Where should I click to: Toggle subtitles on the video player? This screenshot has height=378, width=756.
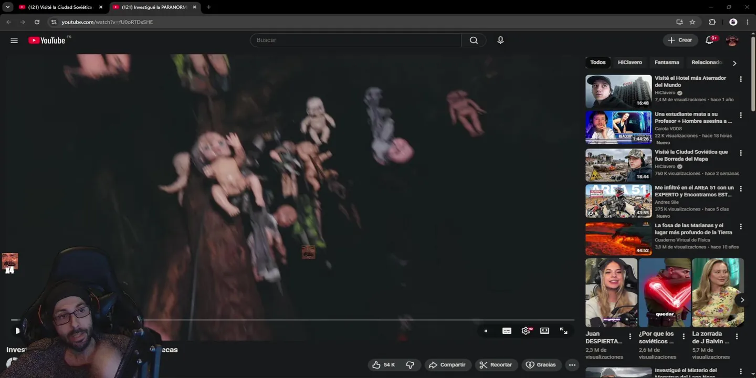[507, 331]
